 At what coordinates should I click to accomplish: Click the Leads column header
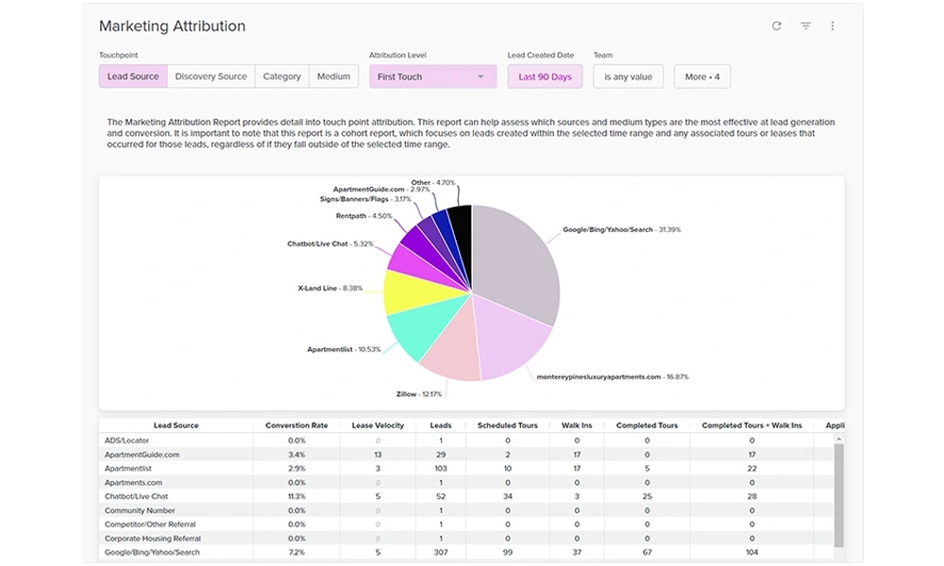[441, 425]
